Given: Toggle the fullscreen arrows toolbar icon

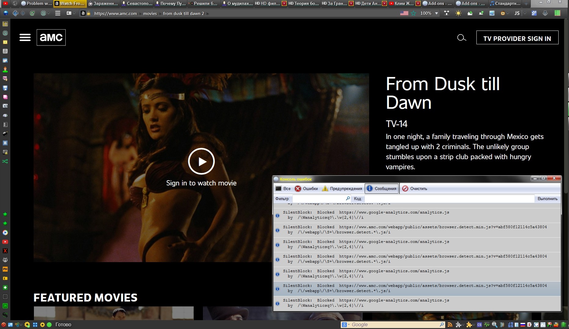Looking at the screenshot, I should coord(447,13).
